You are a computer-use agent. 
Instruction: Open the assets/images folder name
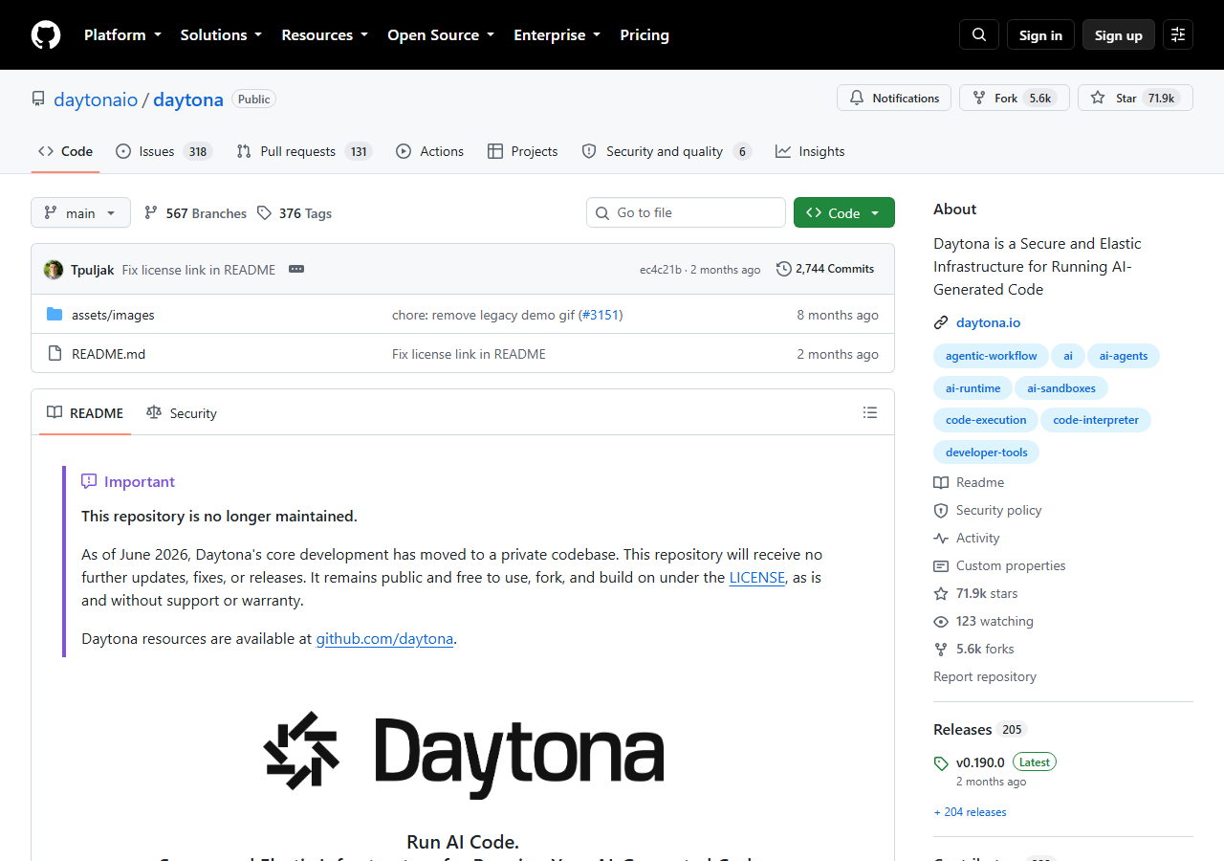[113, 315]
